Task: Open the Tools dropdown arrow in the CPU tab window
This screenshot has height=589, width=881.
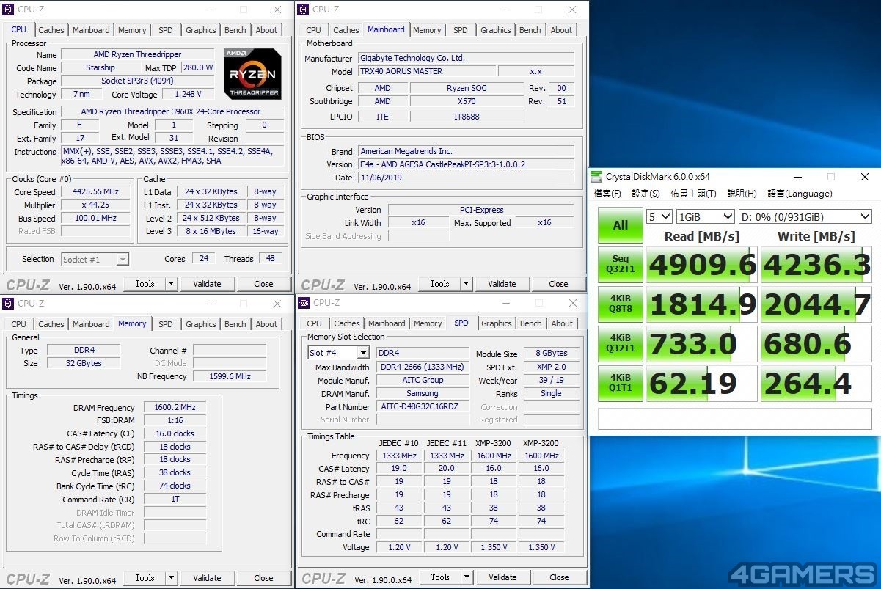Action: (172, 284)
